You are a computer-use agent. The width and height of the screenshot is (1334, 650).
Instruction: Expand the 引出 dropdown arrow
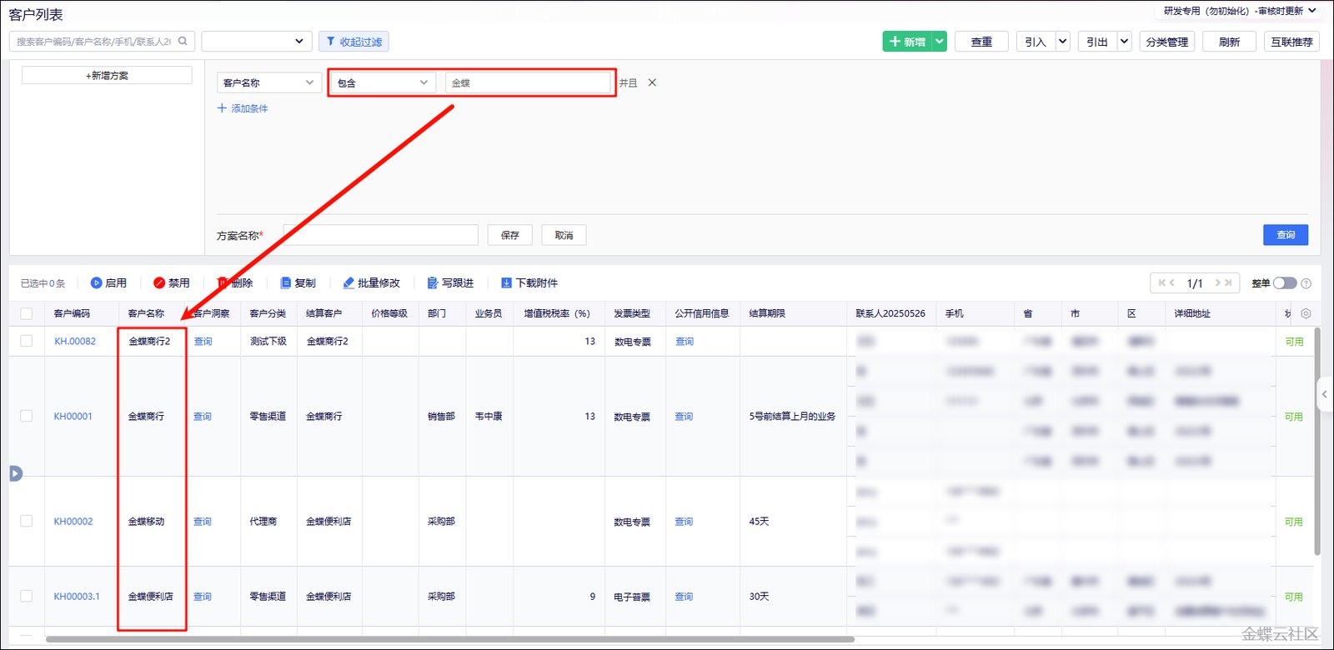[x=1124, y=42]
